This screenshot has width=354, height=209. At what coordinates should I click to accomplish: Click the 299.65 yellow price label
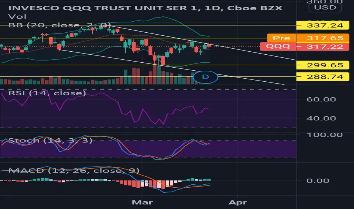322,65
